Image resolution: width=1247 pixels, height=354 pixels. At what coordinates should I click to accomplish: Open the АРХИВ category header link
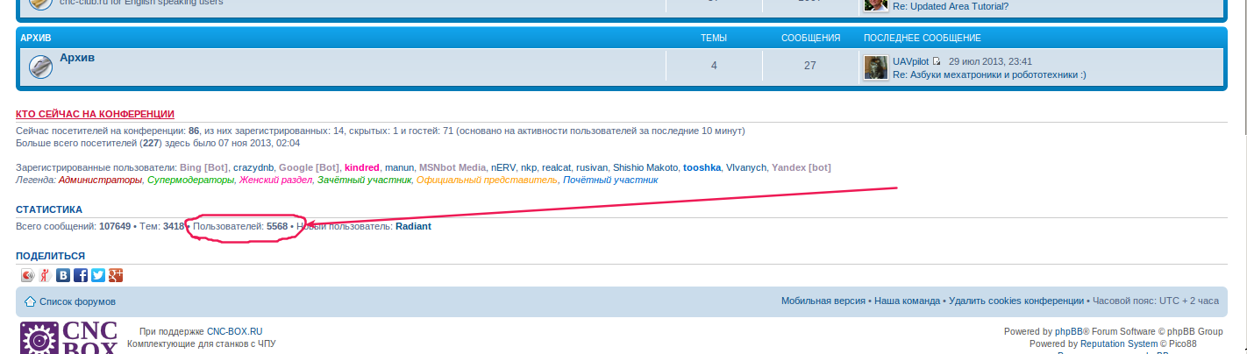36,38
